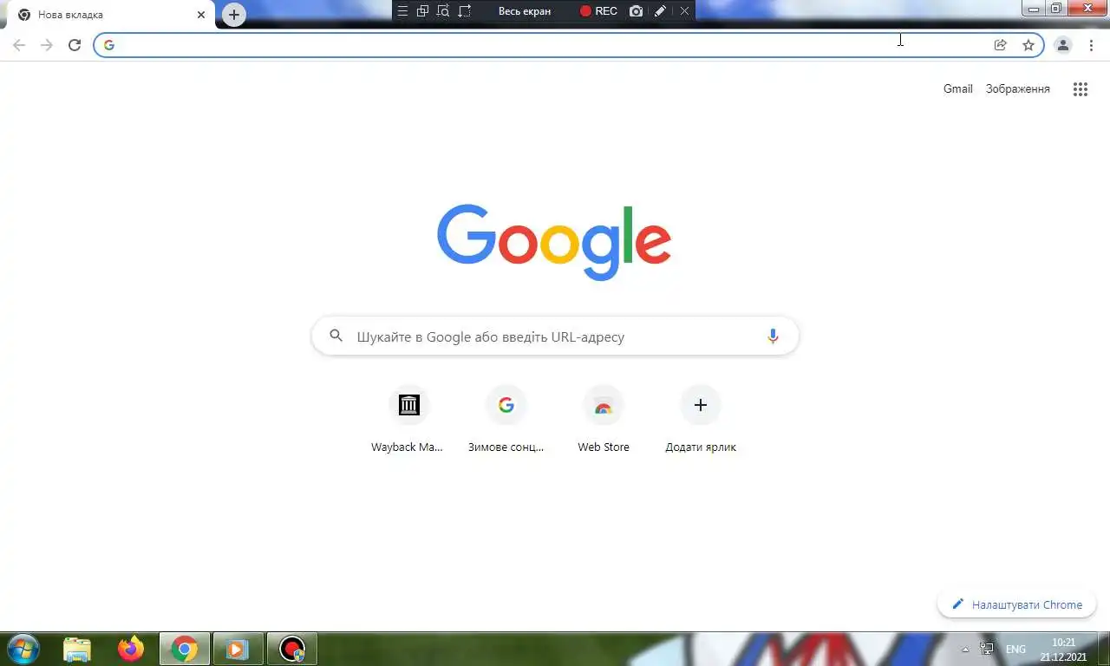Click the Chrome taskbar icon
Image resolution: width=1110 pixels, height=666 pixels.
pos(185,649)
